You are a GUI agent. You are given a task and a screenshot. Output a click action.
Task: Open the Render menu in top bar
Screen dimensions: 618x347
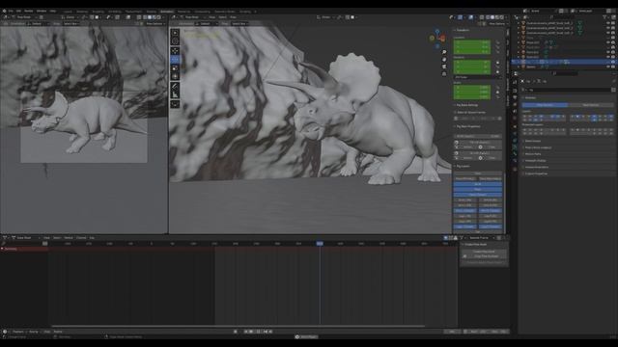(x=28, y=11)
